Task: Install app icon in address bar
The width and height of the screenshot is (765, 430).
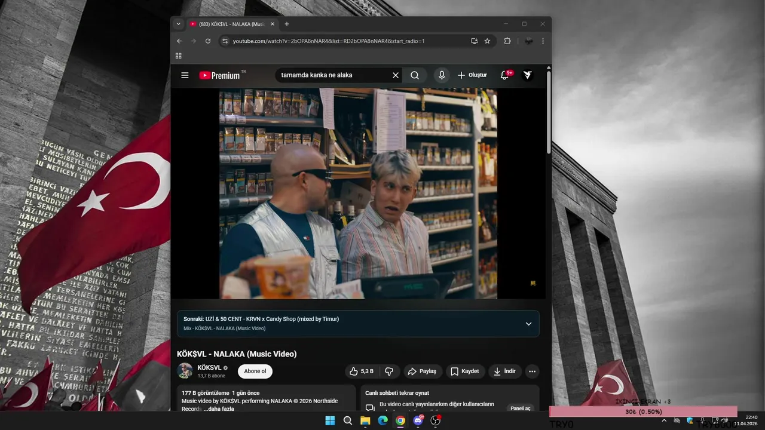Action: click(x=474, y=41)
